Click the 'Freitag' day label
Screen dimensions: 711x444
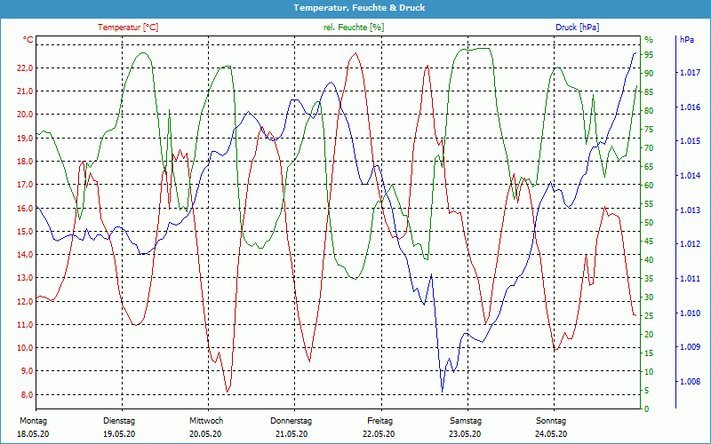pos(380,421)
